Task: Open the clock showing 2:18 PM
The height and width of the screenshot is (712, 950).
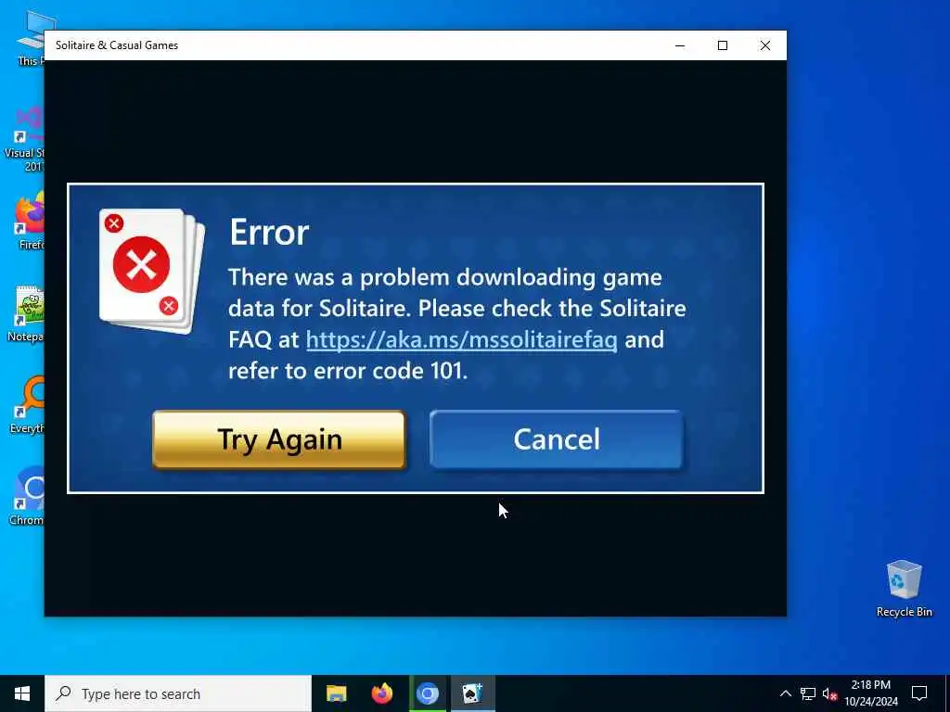Action: 871,693
